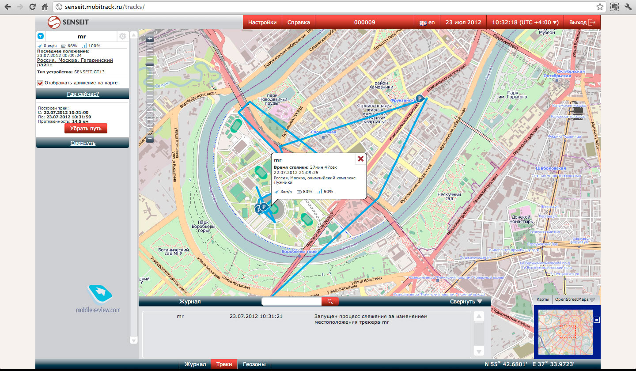Focus the journal search input field
636x371 pixels.
pos(292,302)
